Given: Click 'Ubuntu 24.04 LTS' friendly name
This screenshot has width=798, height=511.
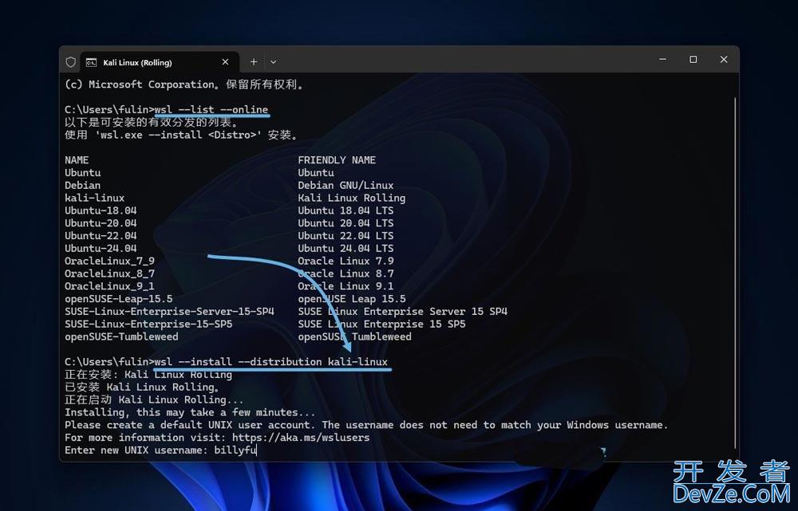Looking at the screenshot, I should pyautogui.click(x=346, y=248).
